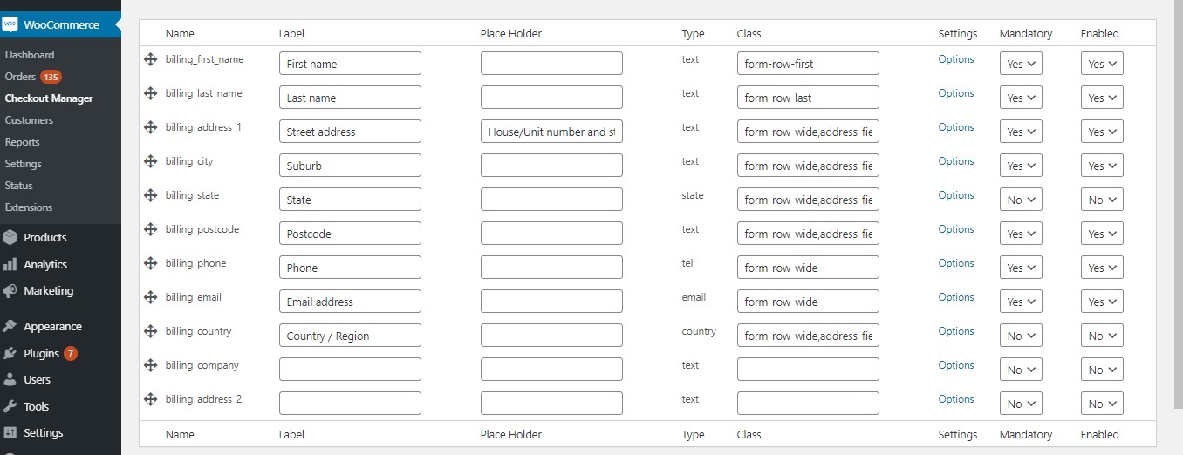Click the WooCommerce logo icon in sidebar
The image size is (1183, 455).
(x=10, y=24)
